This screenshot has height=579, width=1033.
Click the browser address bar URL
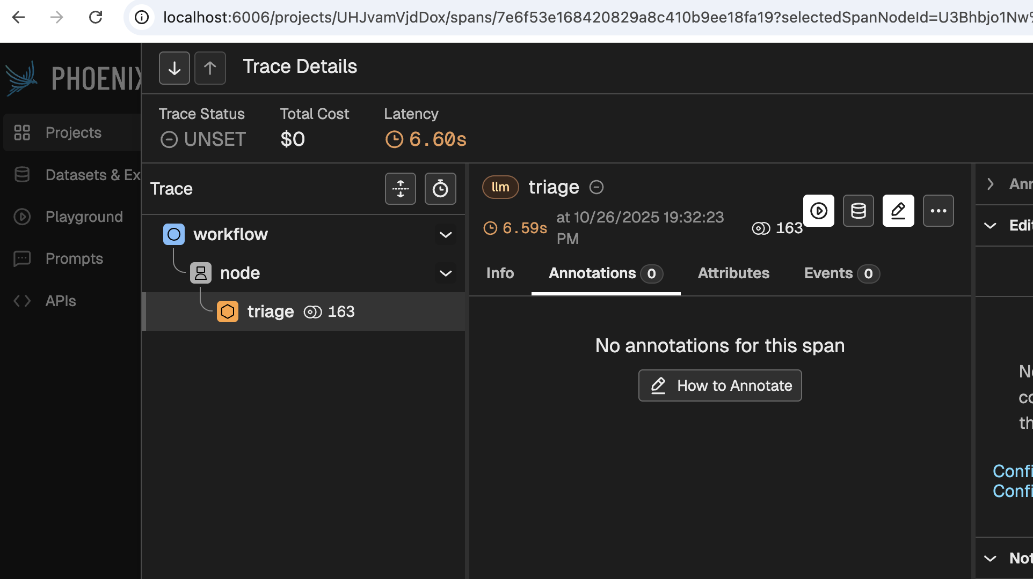591,18
